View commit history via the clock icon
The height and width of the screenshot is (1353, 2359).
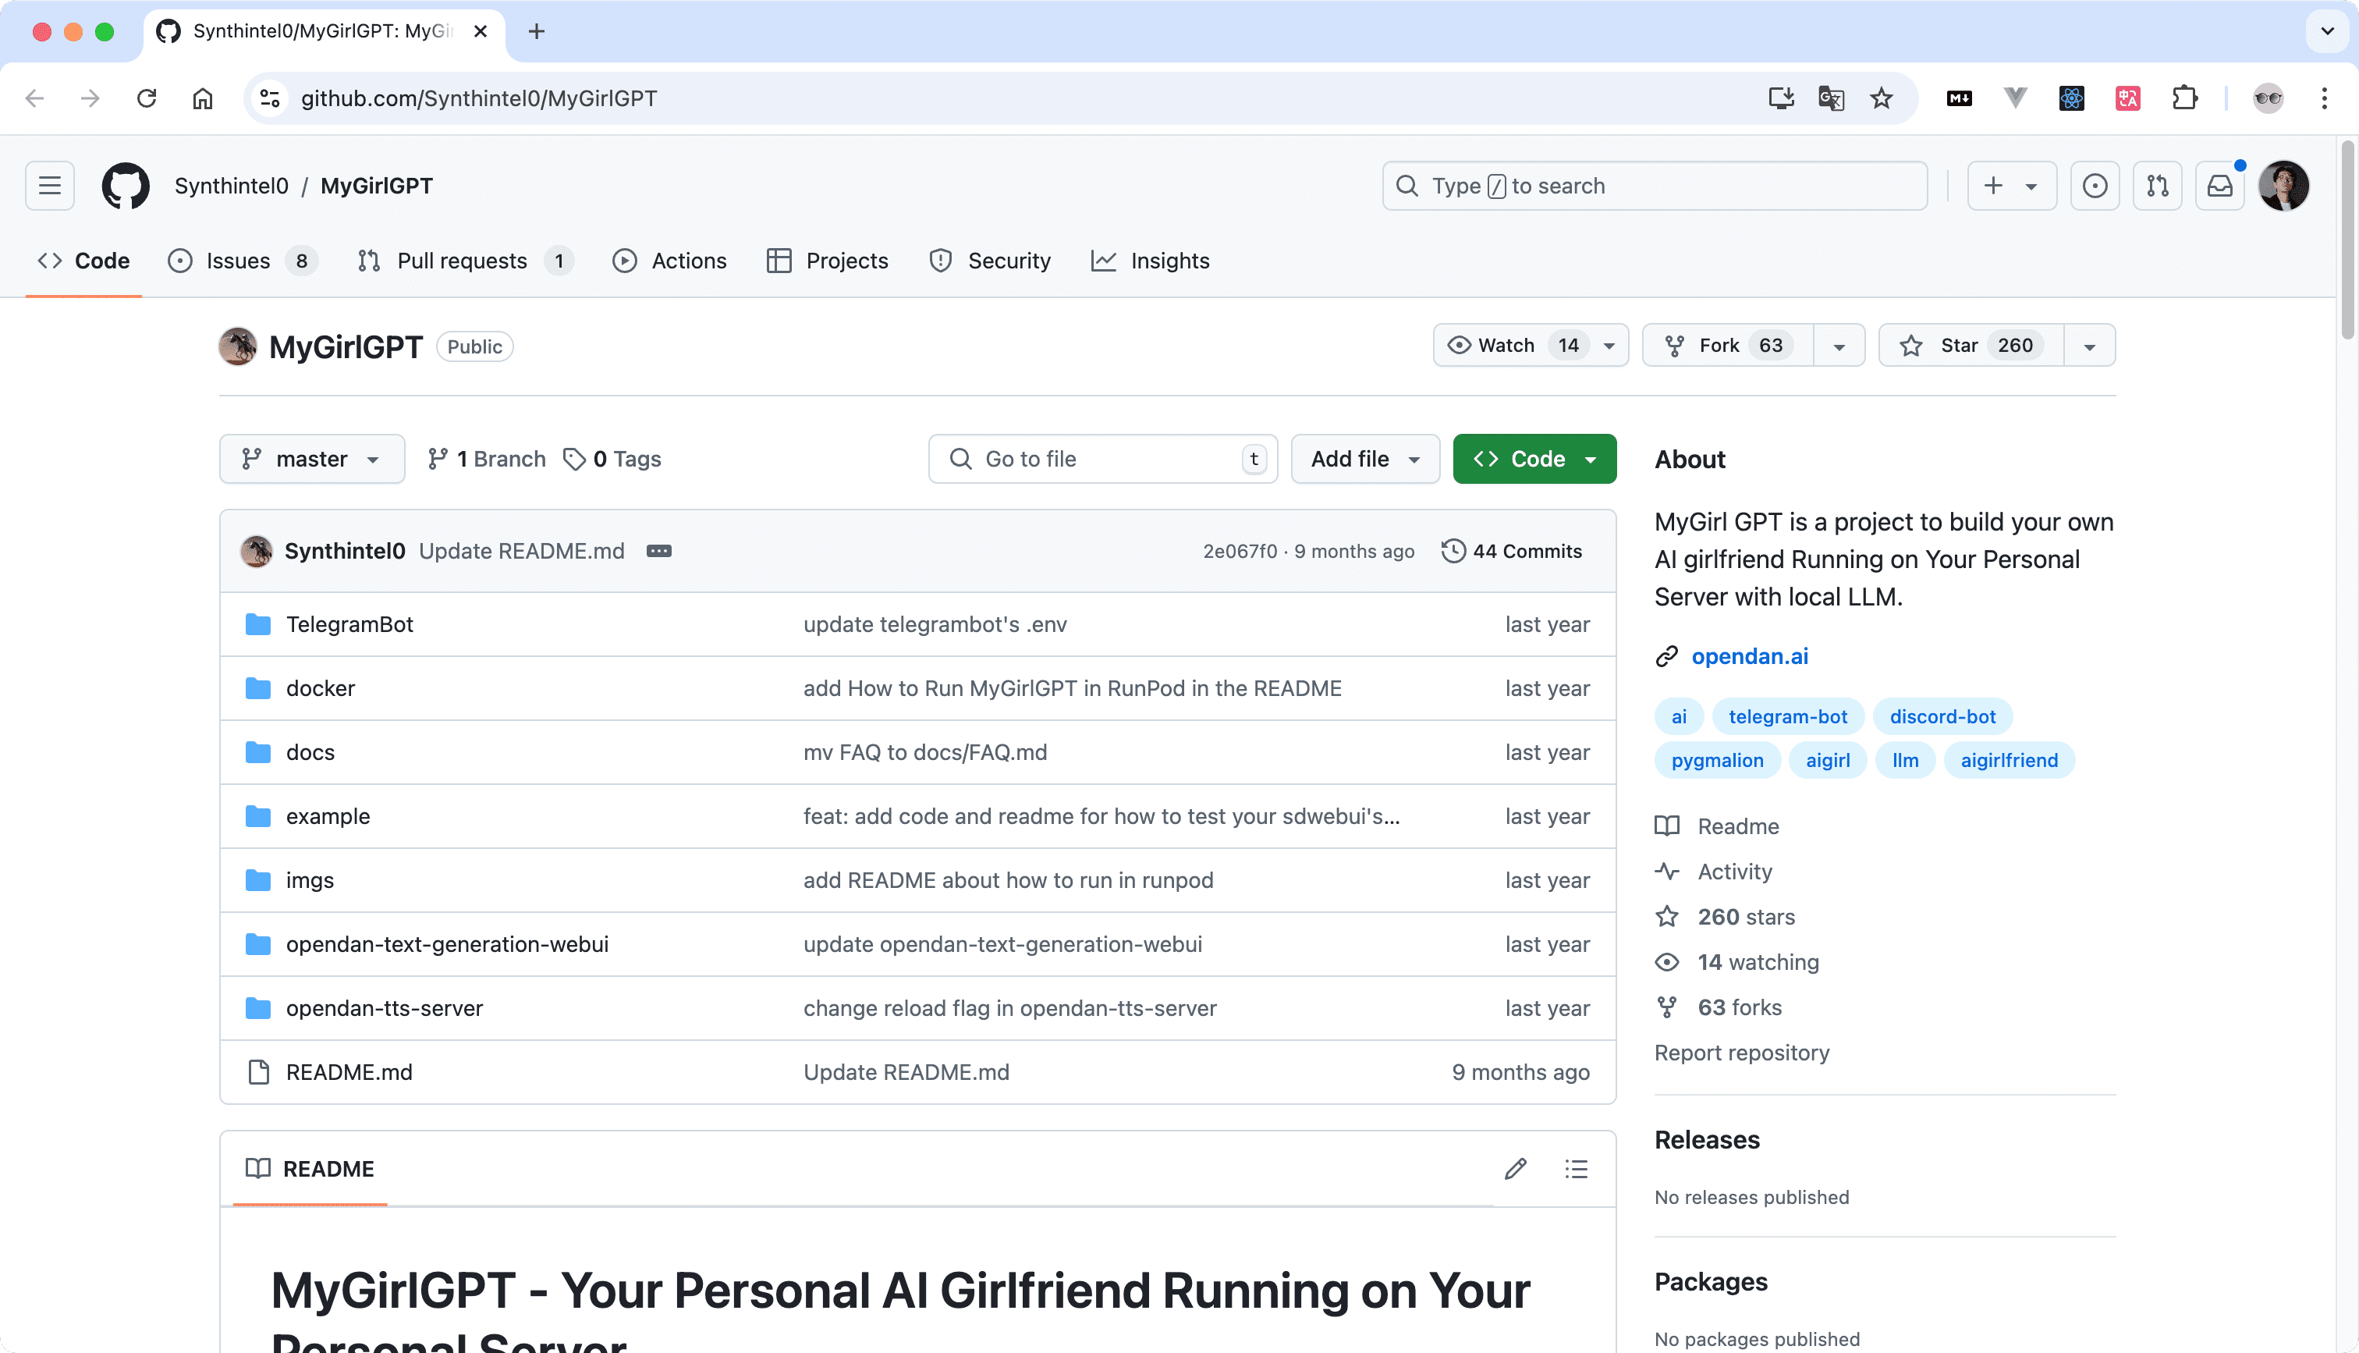coord(1453,550)
